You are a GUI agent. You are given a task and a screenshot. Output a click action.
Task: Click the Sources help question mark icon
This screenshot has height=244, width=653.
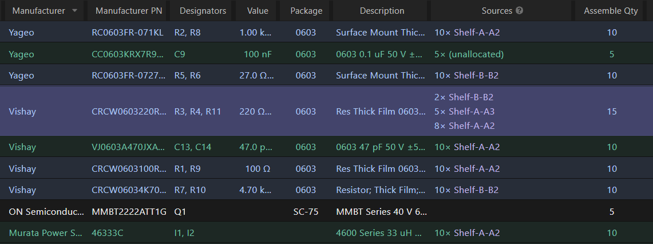coord(519,11)
